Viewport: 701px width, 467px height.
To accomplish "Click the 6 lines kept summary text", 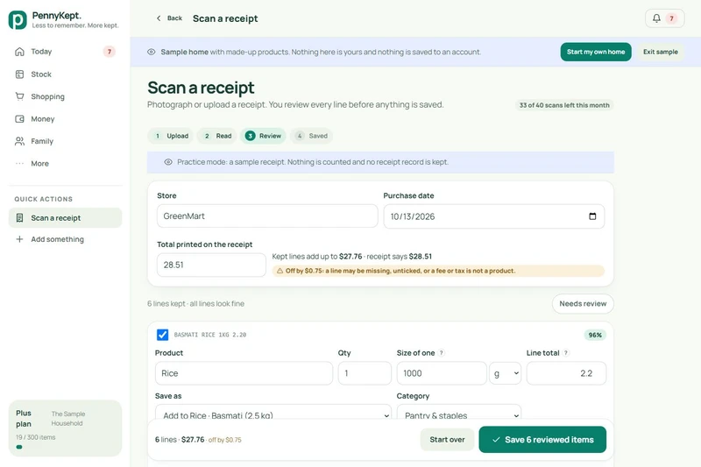I will (195, 304).
